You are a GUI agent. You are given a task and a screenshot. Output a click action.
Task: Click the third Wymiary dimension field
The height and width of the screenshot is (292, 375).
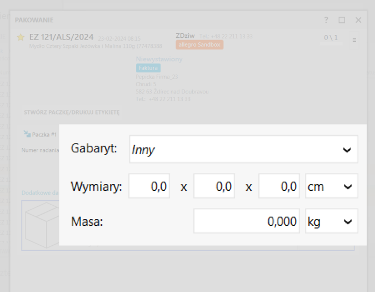279,186
